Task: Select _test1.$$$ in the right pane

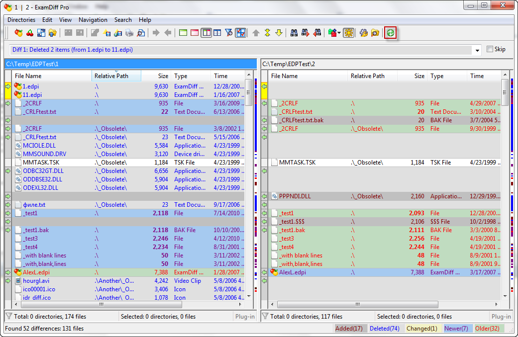Action: point(385,222)
